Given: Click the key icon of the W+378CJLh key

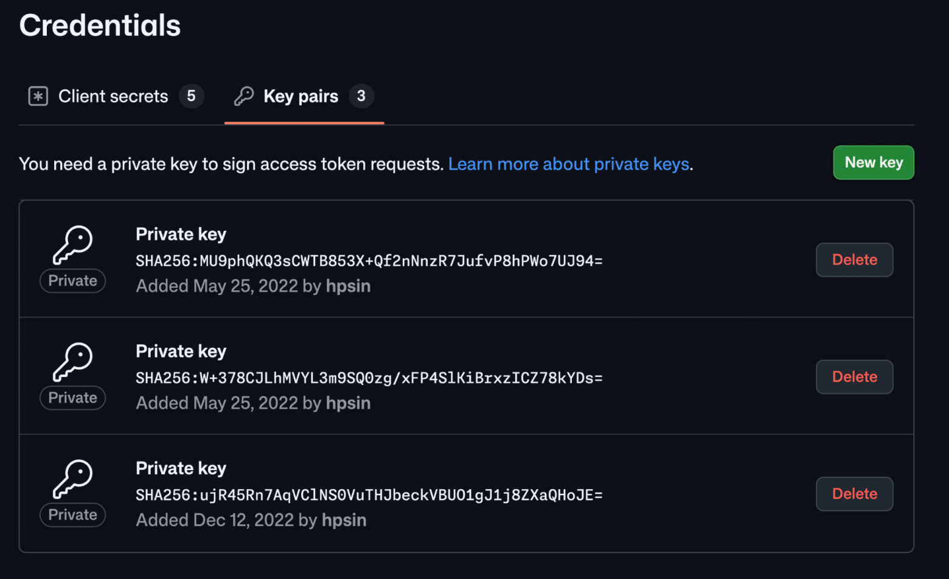Looking at the screenshot, I should 72,362.
